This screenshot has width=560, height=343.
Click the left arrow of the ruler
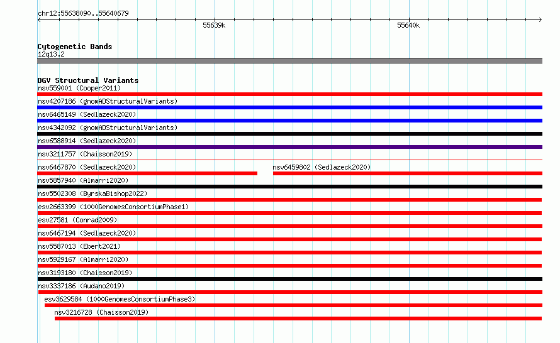[39, 19]
